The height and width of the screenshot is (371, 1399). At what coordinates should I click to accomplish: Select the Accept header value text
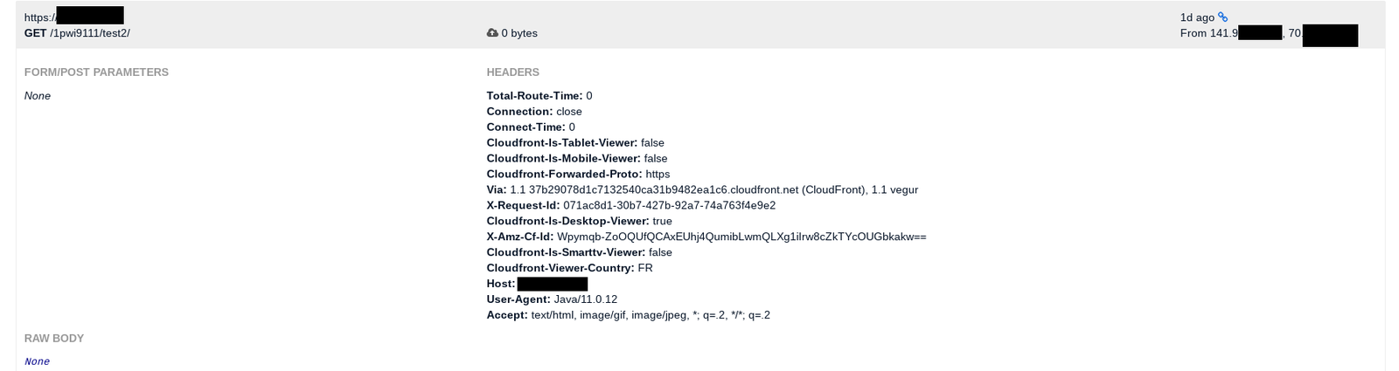[651, 316]
